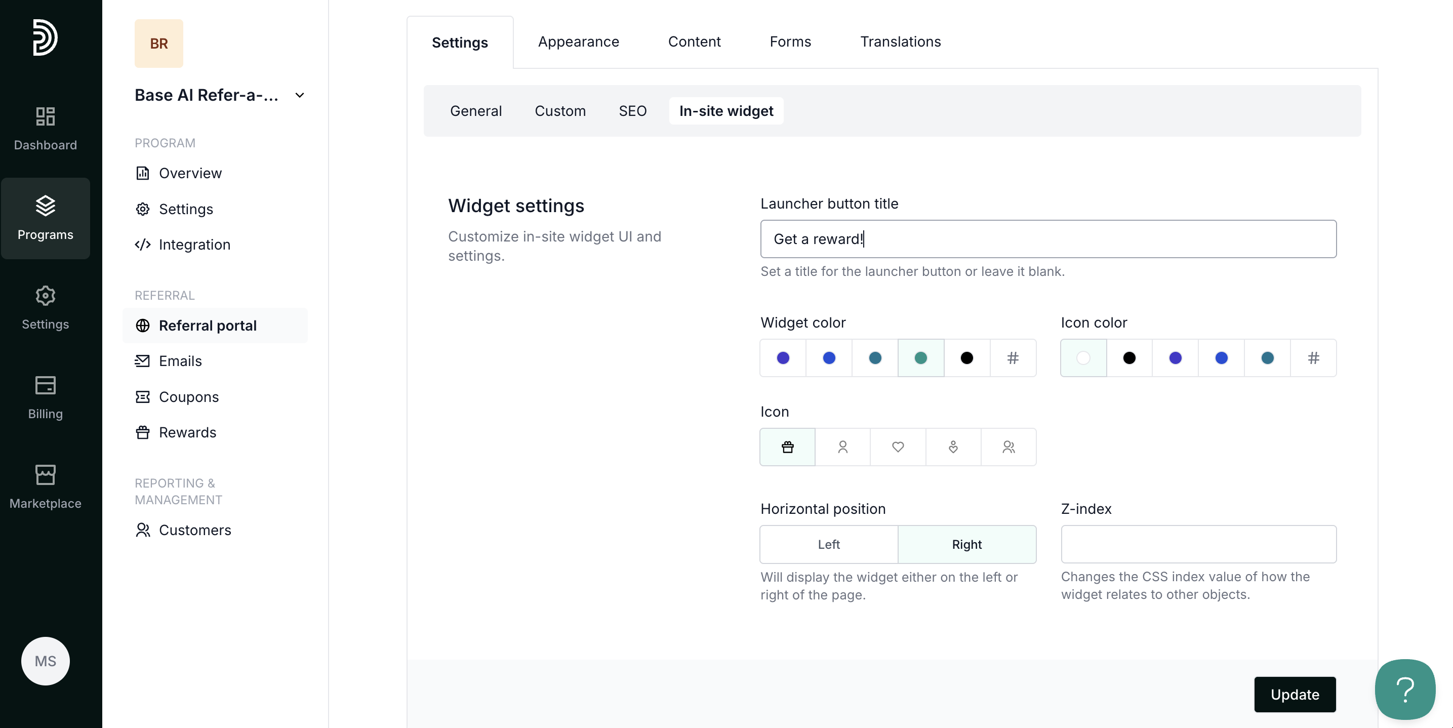Choose the heart widget icon
Viewport: 1453px width, 728px height.
click(x=898, y=447)
